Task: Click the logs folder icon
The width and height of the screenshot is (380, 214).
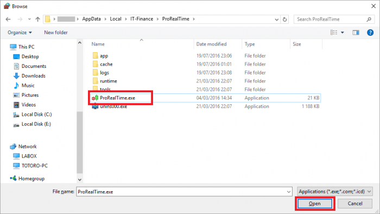Action: [95, 72]
